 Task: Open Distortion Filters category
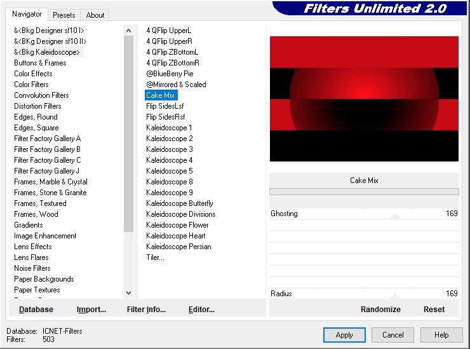pyautogui.click(x=37, y=106)
